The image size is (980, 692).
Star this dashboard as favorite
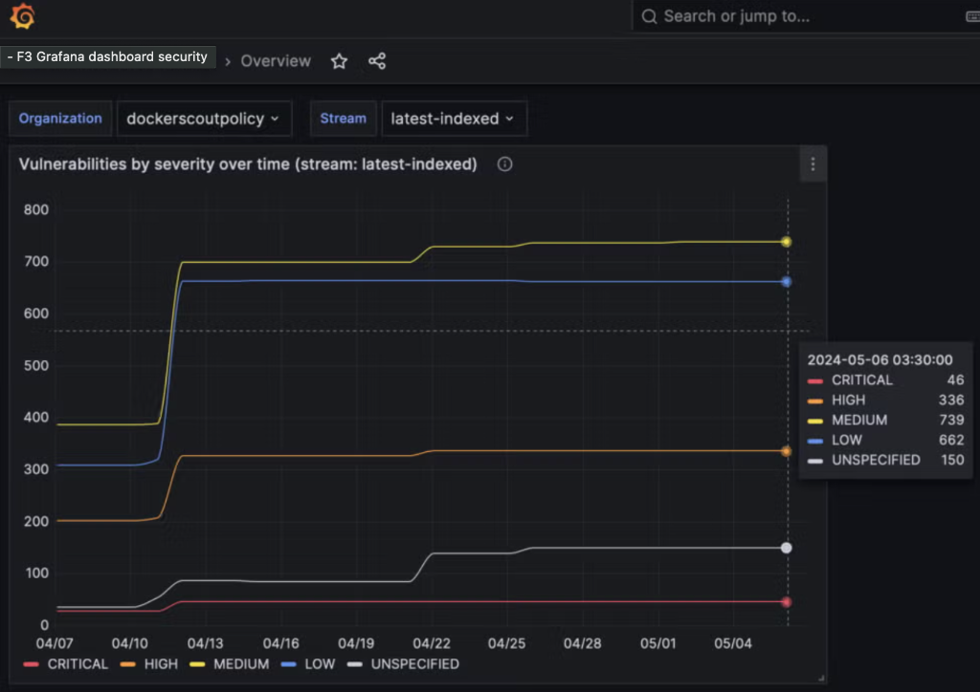(339, 61)
